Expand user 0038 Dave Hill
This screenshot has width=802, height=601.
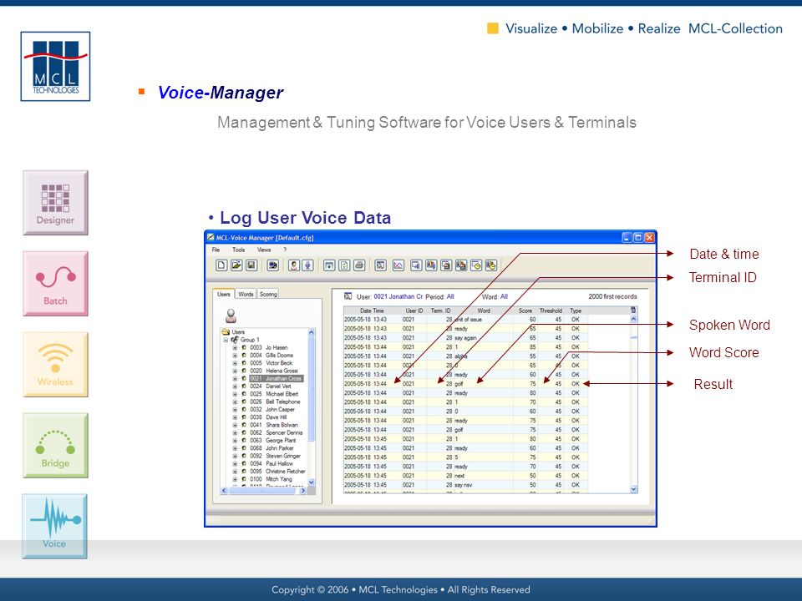236,417
